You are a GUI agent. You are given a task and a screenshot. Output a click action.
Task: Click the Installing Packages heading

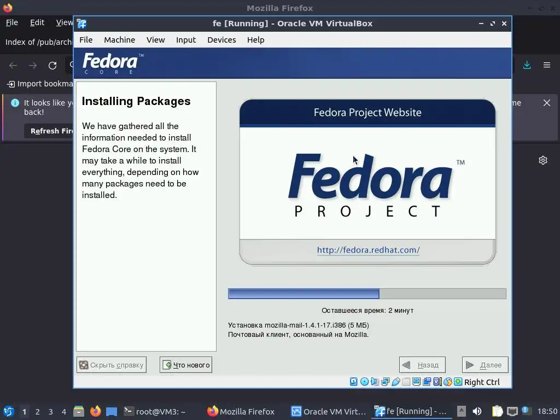[136, 101]
